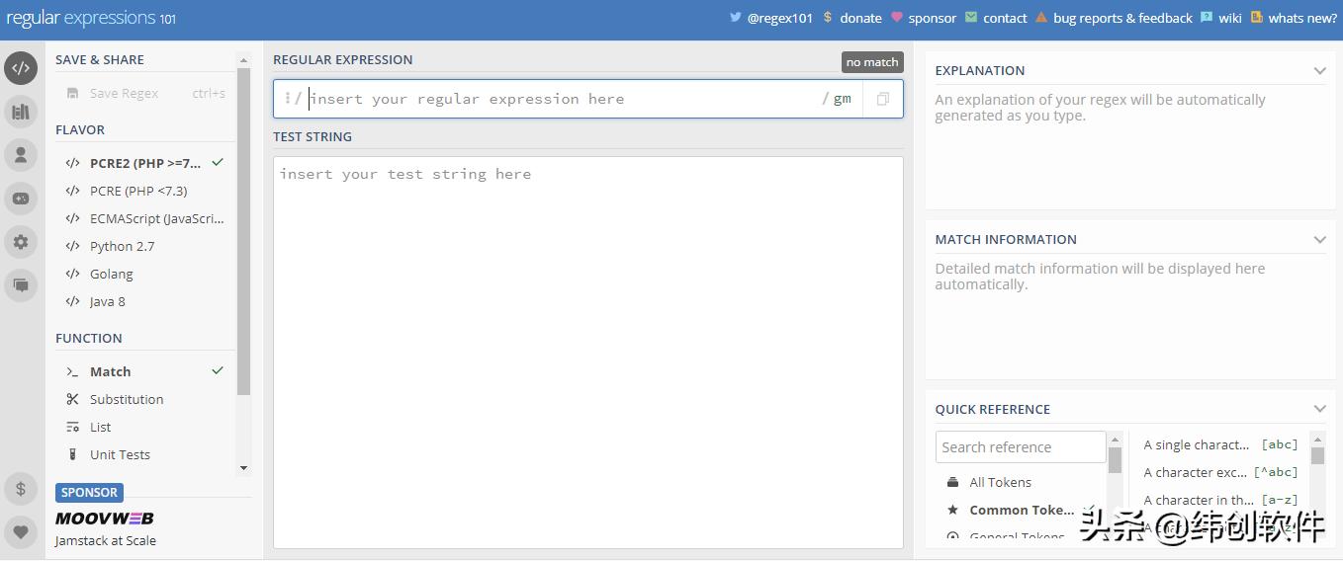Click the All Tokens icon
1343x561 pixels.
[952, 483]
